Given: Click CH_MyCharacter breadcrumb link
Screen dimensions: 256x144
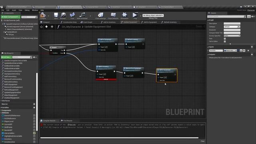Looking at the screenshot, I should click(71, 27).
